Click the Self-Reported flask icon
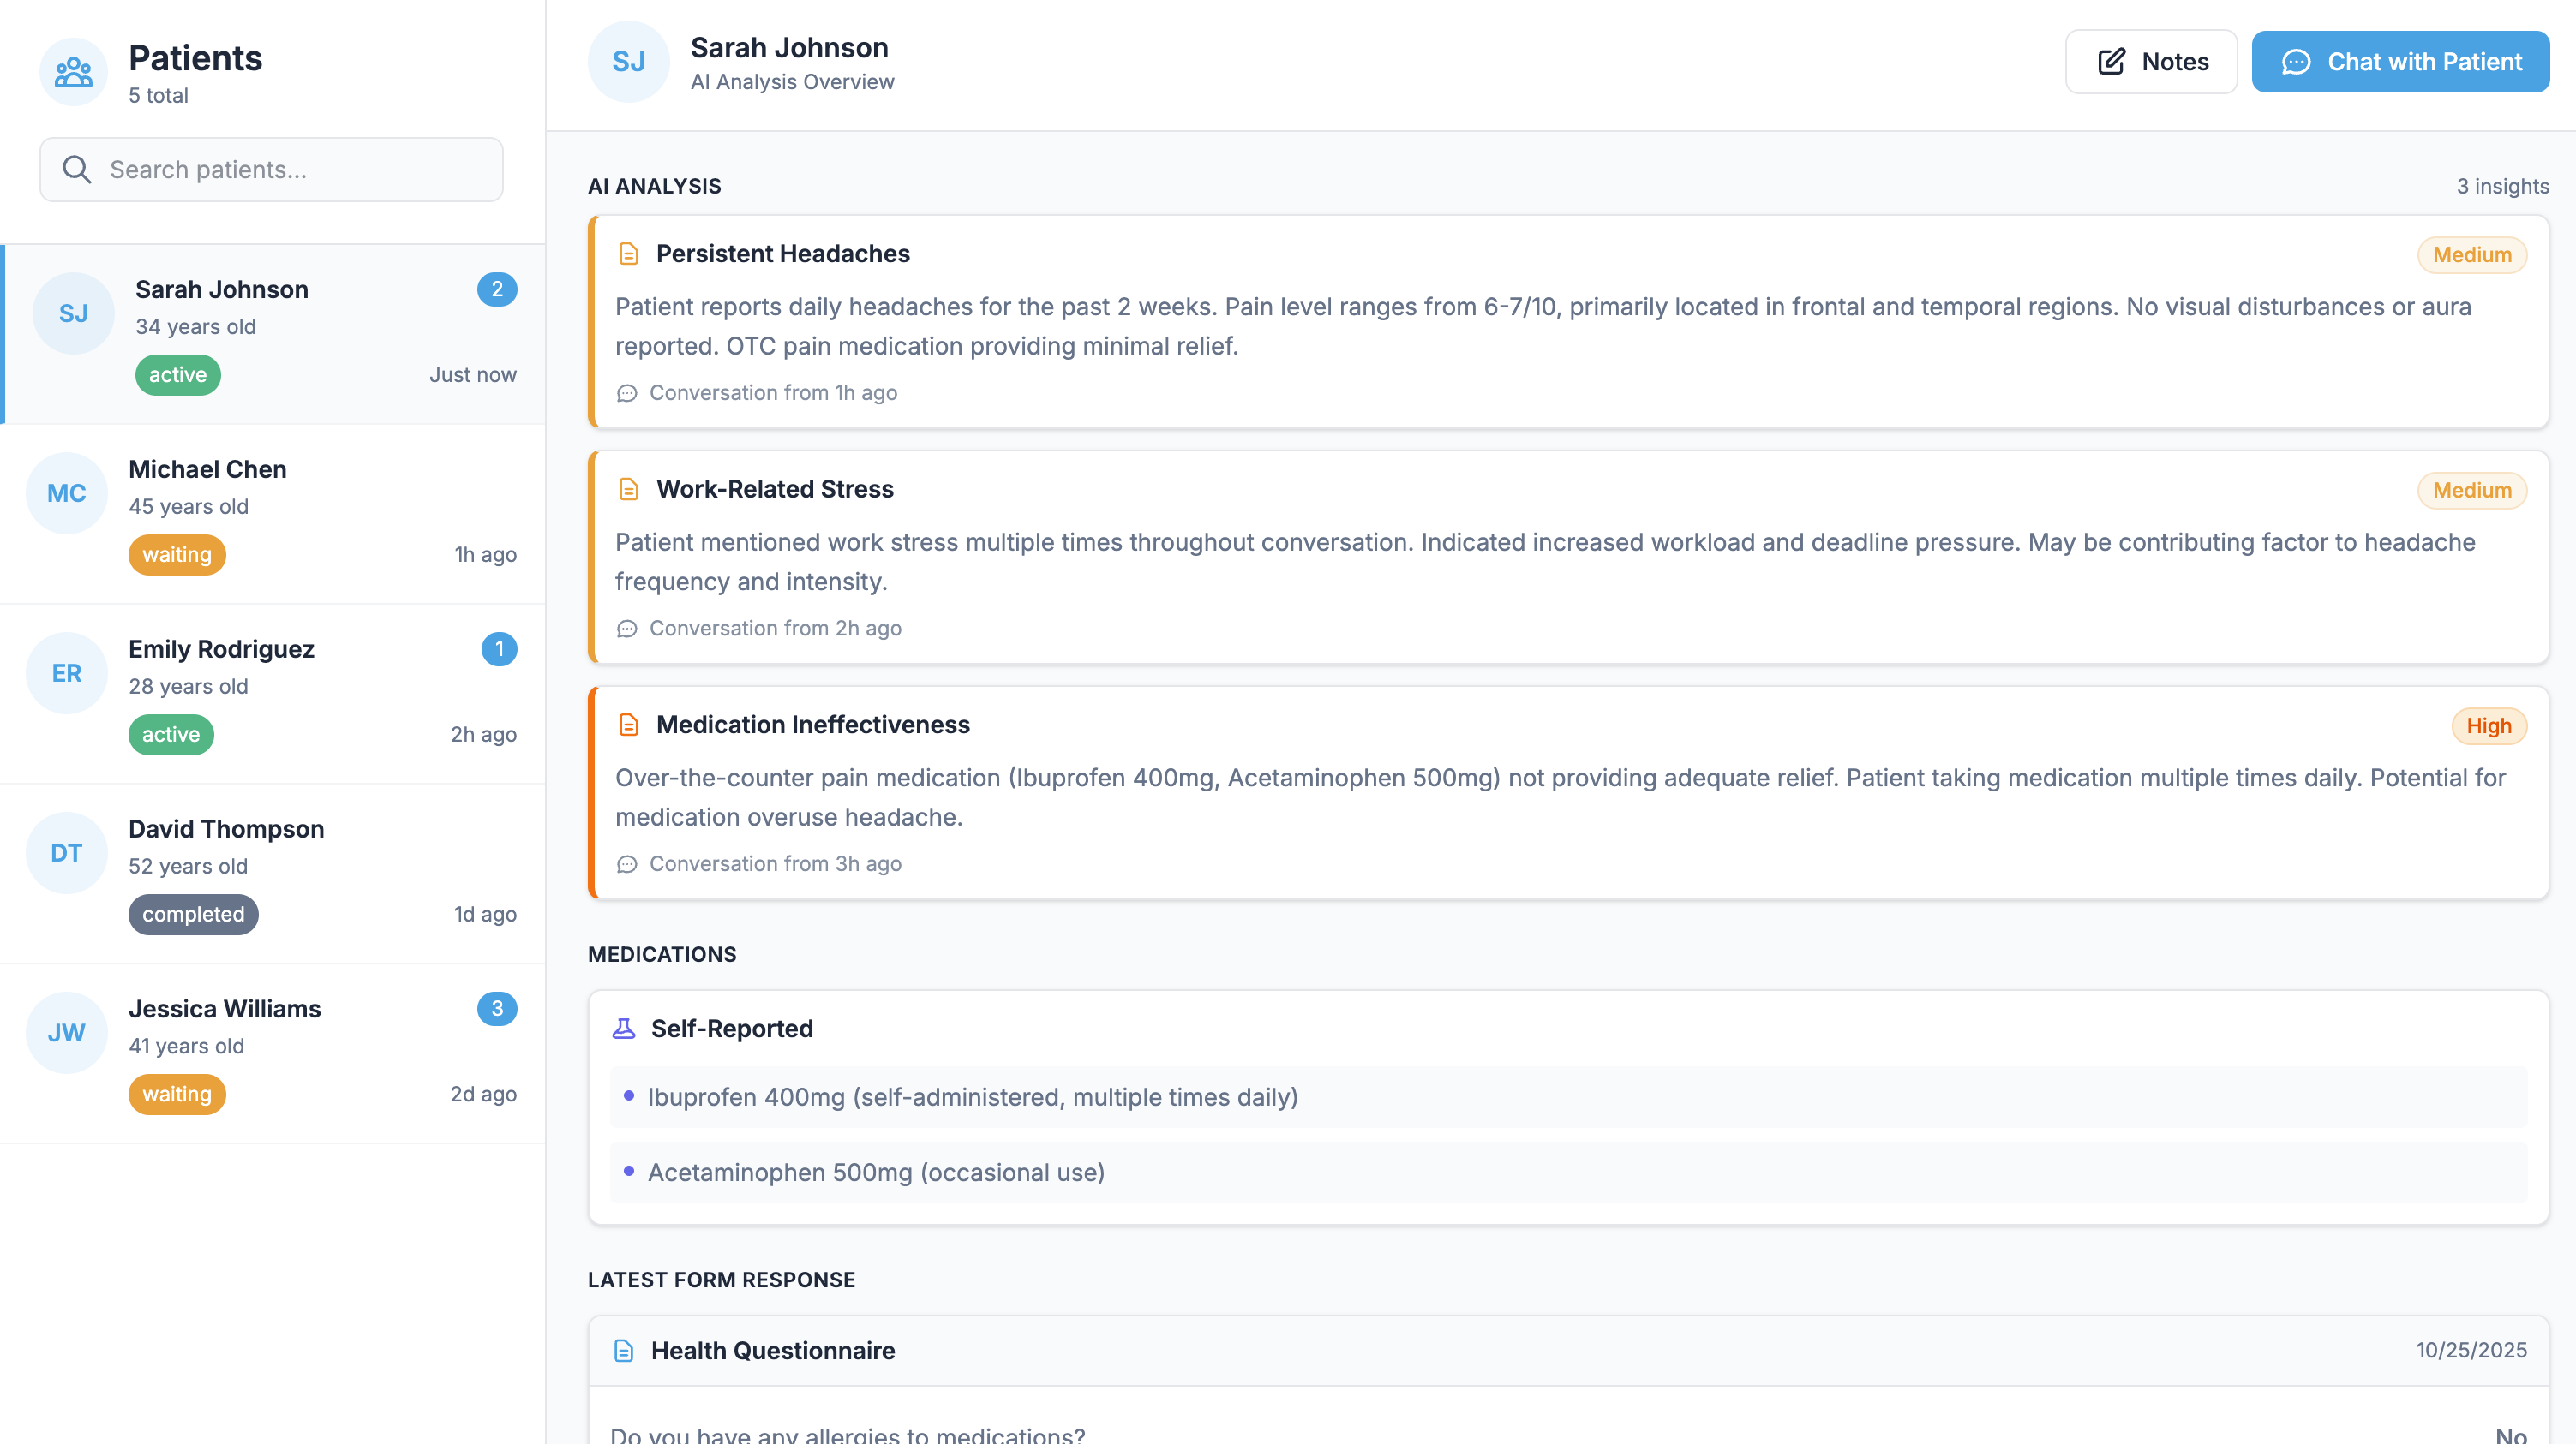This screenshot has height=1444, width=2576. point(624,1029)
